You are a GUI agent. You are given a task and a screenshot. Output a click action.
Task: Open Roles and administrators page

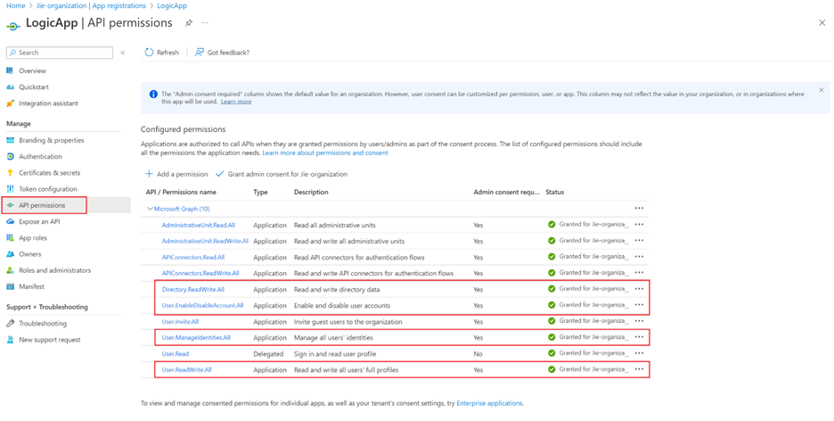point(54,270)
